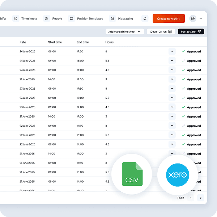
Task: Click the Xero logo circle
Action: (x=178, y=175)
